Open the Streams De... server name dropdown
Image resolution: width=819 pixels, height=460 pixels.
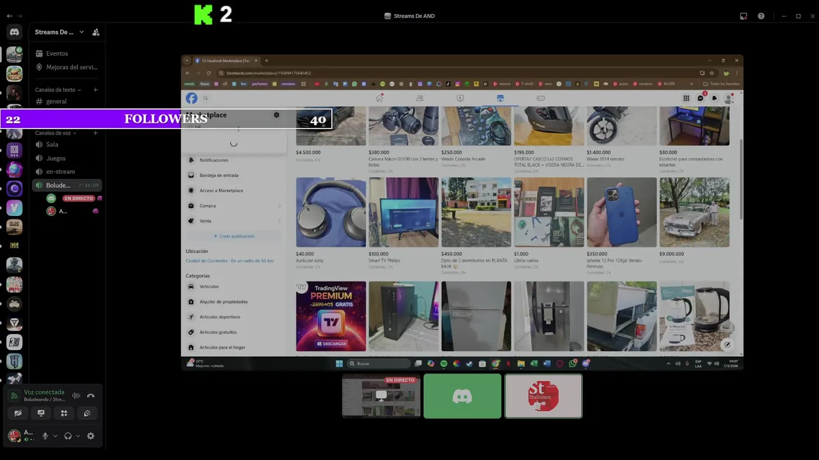[81, 32]
